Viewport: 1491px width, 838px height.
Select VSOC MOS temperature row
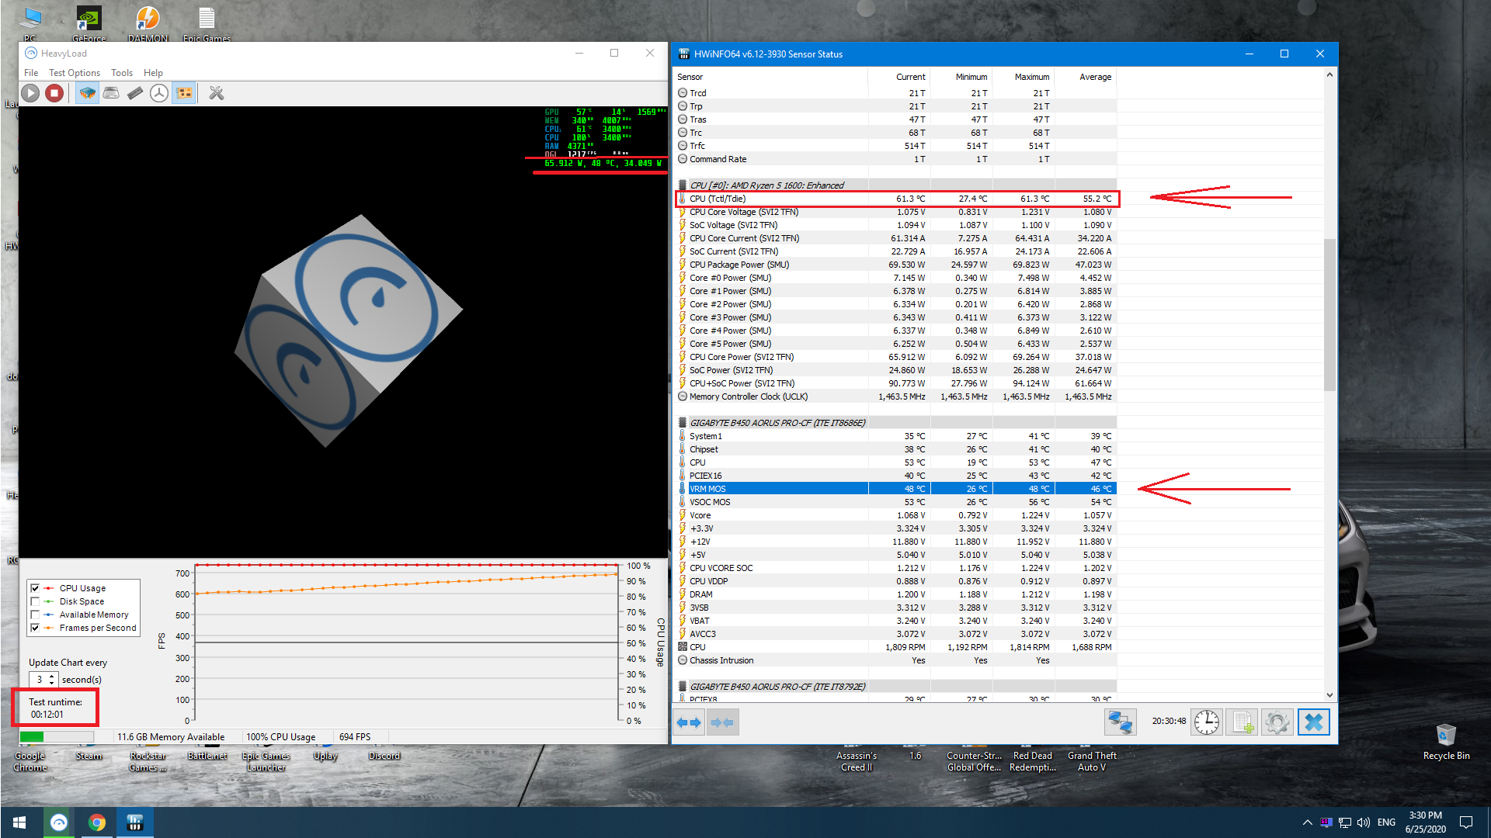pos(895,502)
